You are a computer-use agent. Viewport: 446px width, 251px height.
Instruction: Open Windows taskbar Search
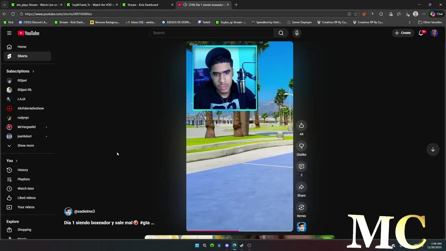click(x=205, y=245)
